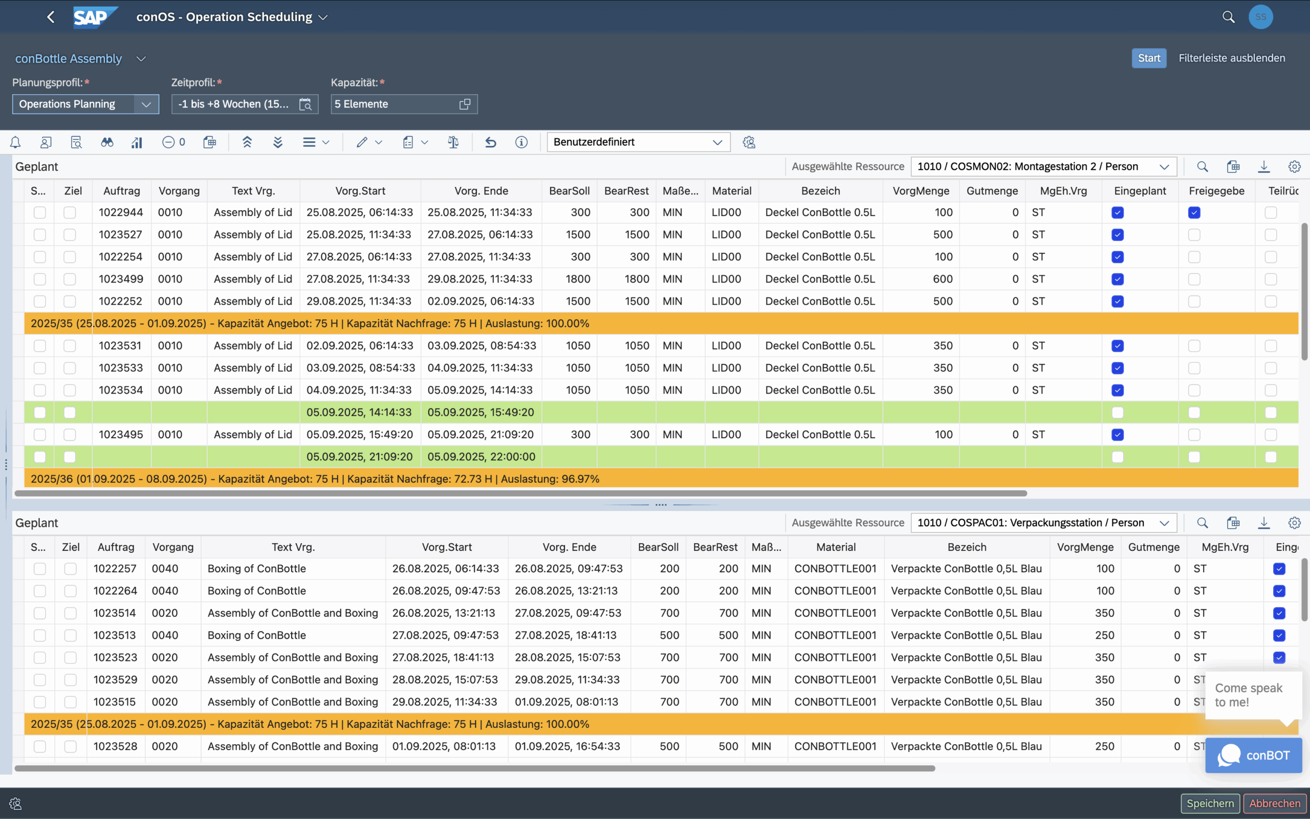Sort by the Vorg.Start column header
The image size is (1310, 819).
(360, 190)
